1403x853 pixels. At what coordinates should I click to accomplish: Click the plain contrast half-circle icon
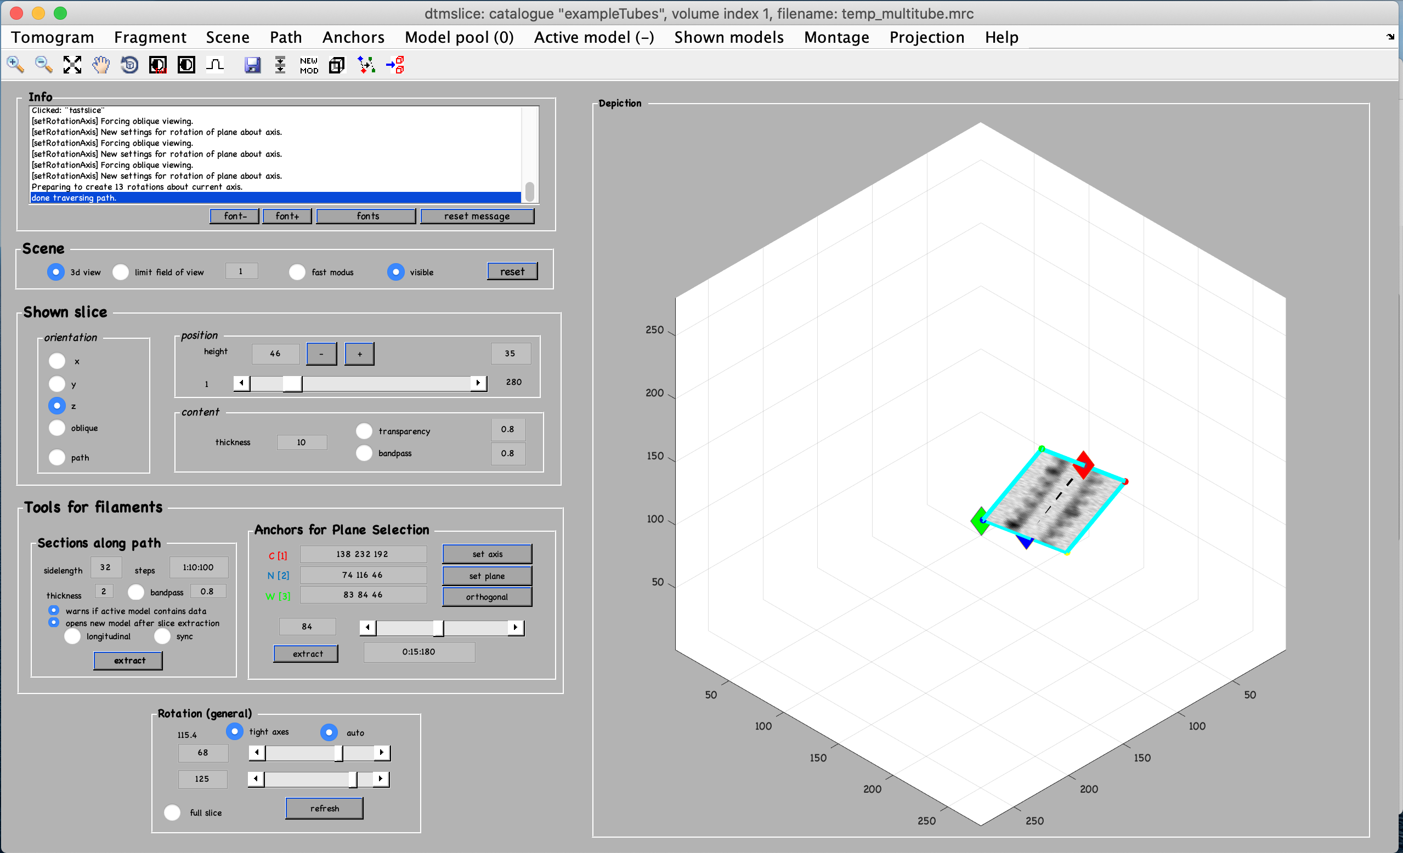tap(186, 65)
